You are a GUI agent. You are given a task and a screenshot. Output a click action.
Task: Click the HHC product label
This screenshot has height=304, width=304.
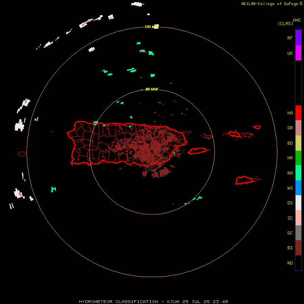297,20
